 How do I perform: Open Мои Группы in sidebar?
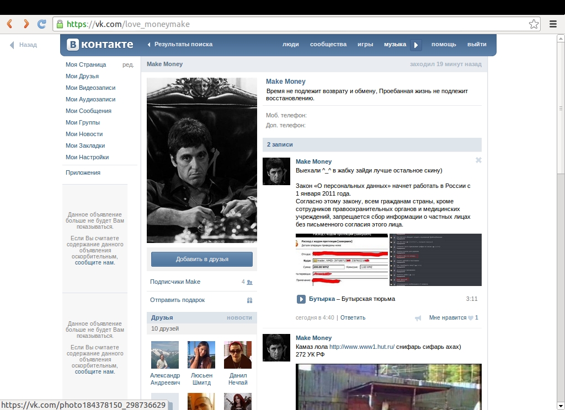click(x=83, y=122)
